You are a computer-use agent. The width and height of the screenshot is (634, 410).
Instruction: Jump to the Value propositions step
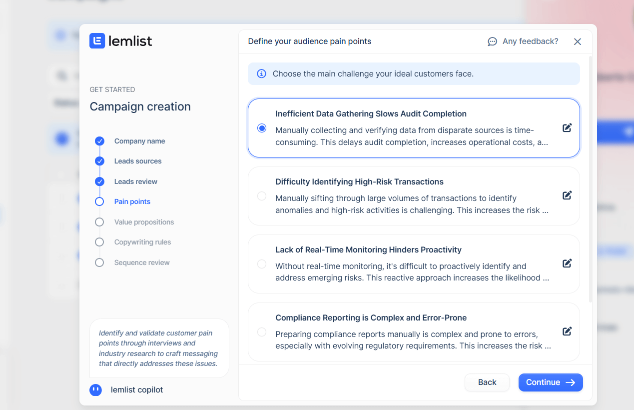tap(144, 222)
